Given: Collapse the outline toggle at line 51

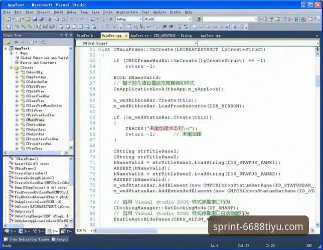Looking at the screenshot, I should pos(98,50).
